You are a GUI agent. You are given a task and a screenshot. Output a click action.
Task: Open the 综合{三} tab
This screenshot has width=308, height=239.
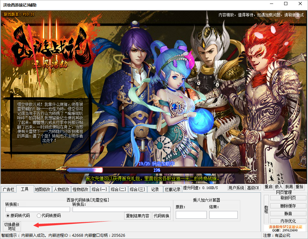tap(137, 189)
